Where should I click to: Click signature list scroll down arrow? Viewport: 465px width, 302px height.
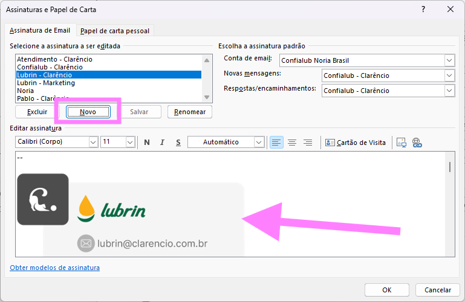207,97
